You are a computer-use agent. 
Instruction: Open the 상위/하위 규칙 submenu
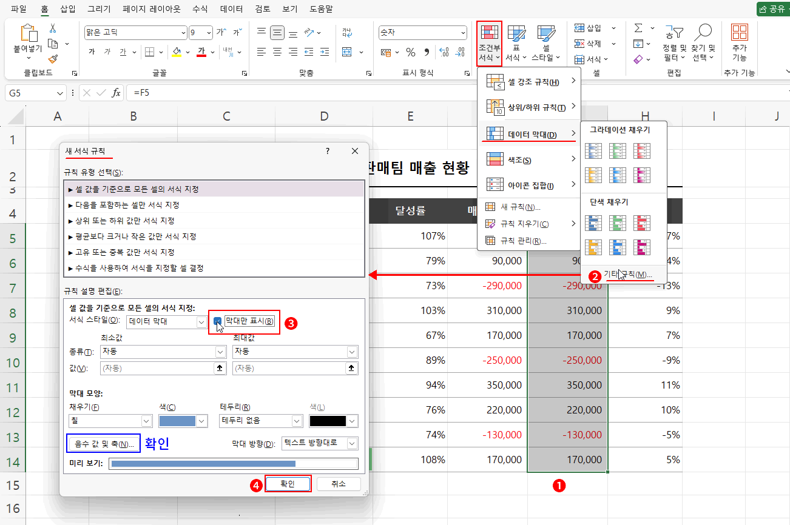point(529,107)
